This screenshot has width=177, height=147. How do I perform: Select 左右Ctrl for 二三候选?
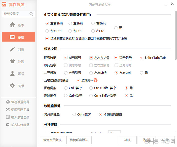(x=117, y=73)
